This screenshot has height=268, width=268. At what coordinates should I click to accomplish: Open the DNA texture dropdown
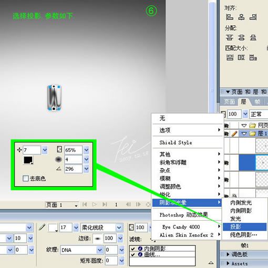tap(99, 250)
